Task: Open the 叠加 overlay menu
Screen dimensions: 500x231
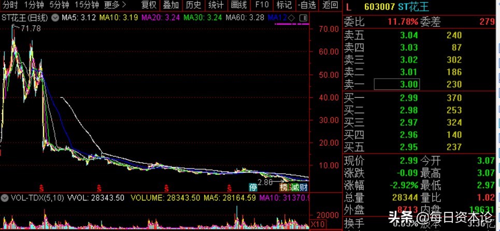Action: click(x=171, y=5)
